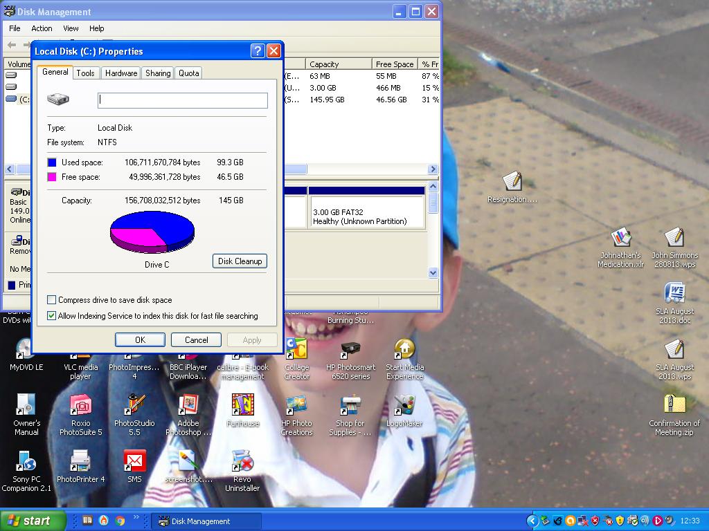Expand hidden system tray icons arrow
The image size is (709, 531).
coord(532,521)
